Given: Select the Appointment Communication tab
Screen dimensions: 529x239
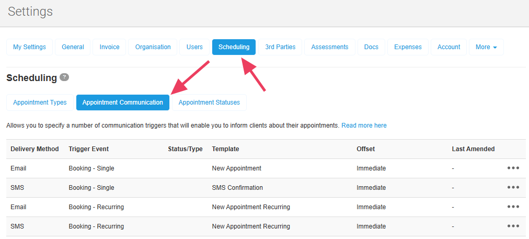Looking at the screenshot, I should 123,103.
